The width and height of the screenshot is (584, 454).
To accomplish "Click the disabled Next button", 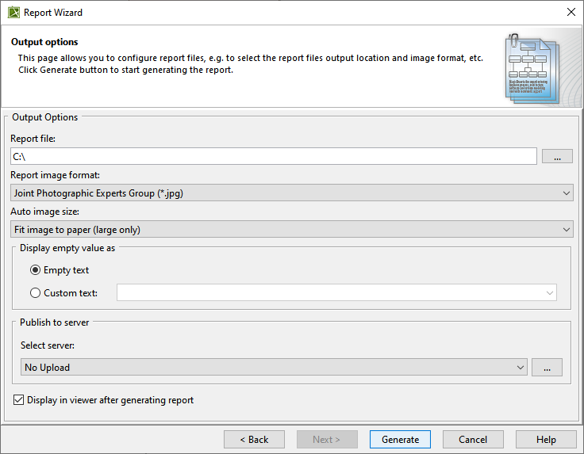I will [x=327, y=440].
